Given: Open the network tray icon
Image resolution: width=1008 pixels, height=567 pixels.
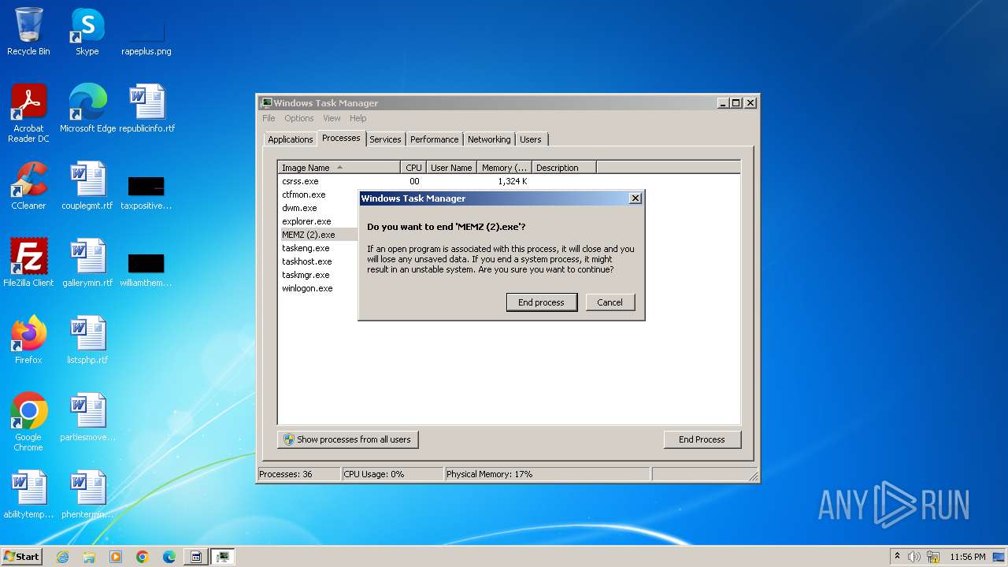Looking at the screenshot, I should coord(933,557).
